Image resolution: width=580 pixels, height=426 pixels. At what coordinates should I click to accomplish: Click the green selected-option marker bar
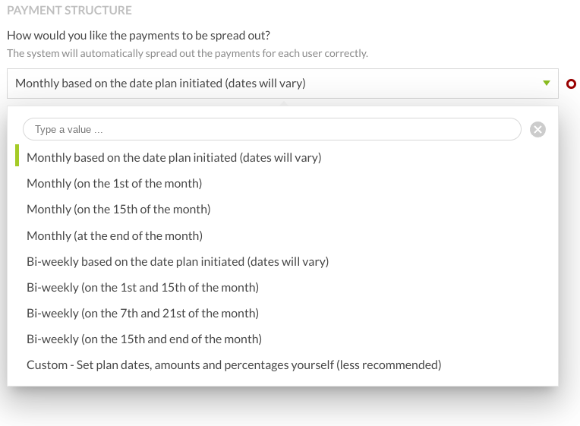click(x=17, y=156)
